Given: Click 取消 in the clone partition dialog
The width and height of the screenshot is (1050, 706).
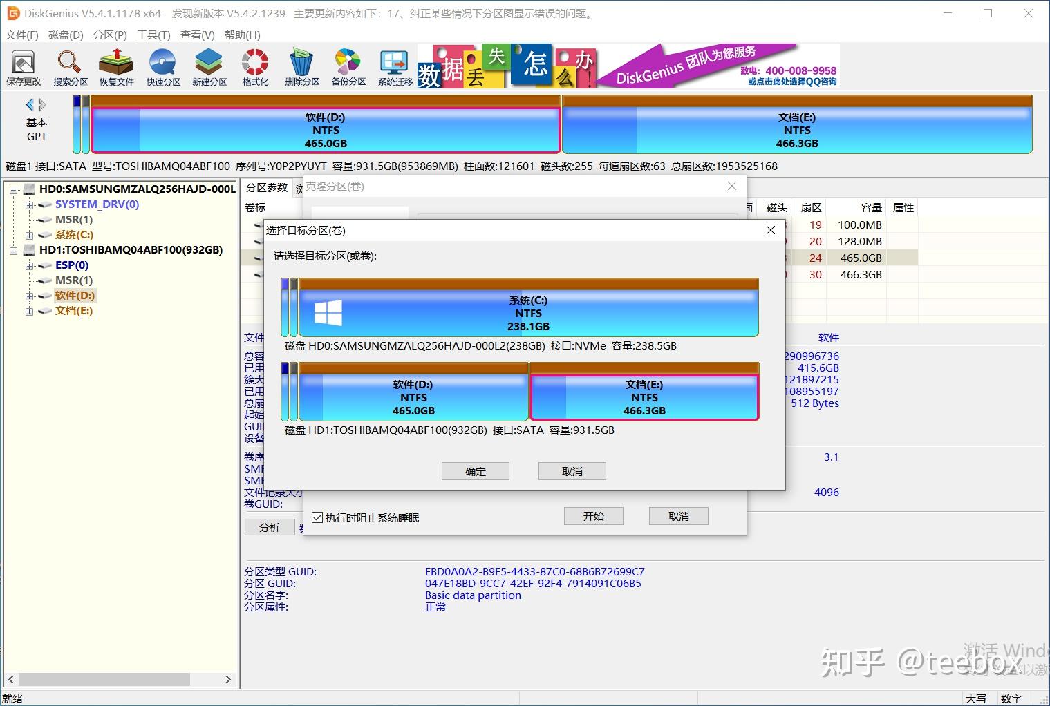Looking at the screenshot, I should click(x=679, y=516).
